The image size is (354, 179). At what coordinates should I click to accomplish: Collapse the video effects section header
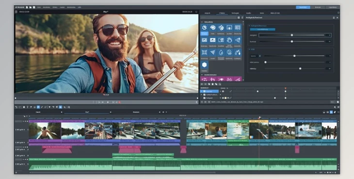click(202, 22)
